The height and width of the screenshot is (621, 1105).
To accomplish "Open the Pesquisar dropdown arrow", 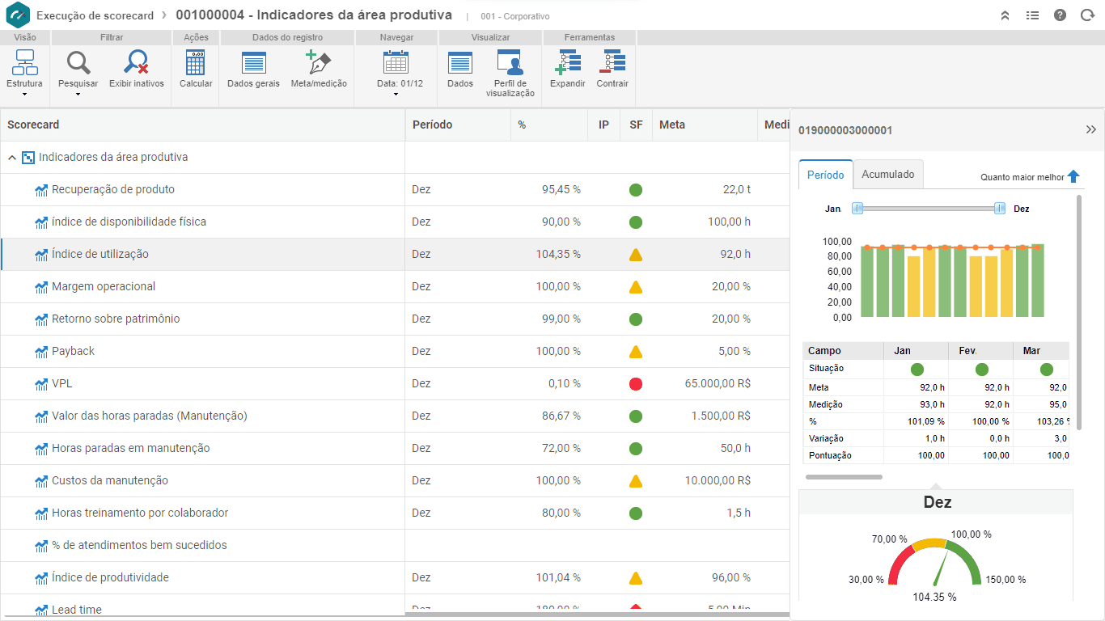I will (x=78, y=94).
